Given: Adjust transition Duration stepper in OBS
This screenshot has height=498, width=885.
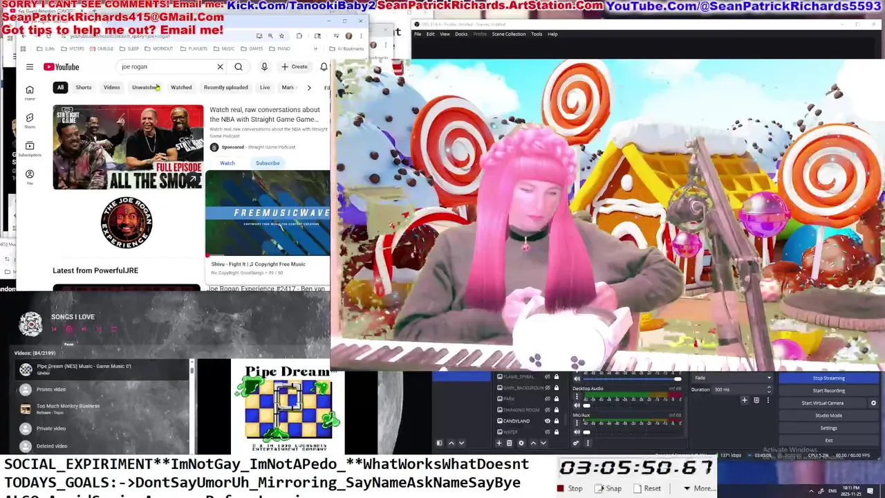Looking at the screenshot, I should [769, 389].
